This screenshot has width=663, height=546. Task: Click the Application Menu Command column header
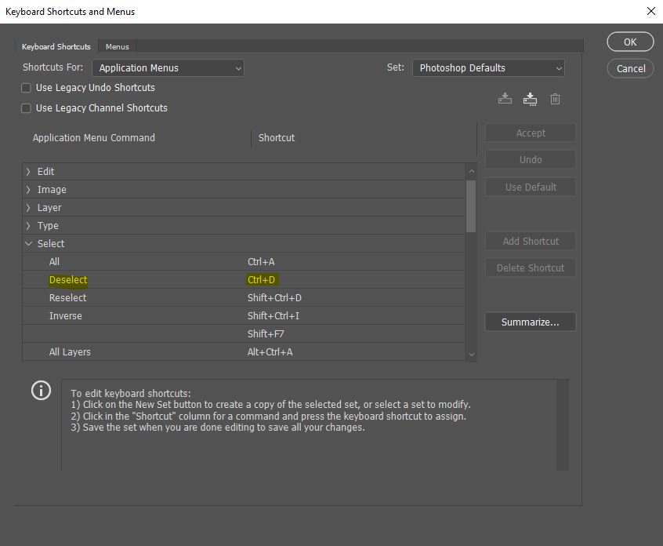pos(94,138)
